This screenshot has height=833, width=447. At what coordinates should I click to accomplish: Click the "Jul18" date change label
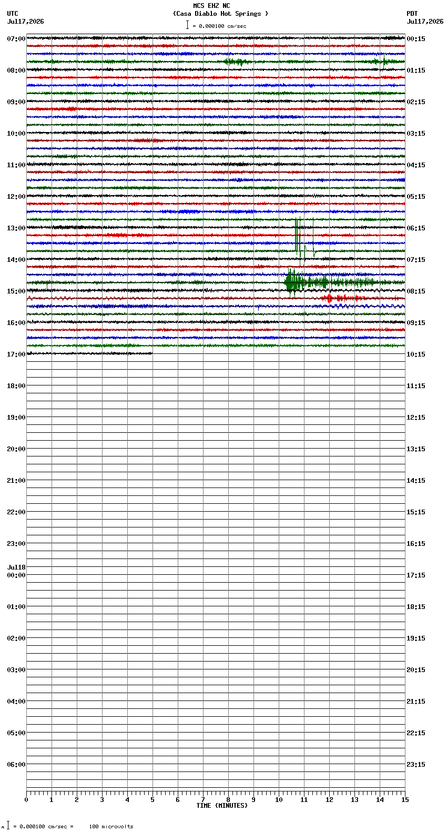click(16, 567)
